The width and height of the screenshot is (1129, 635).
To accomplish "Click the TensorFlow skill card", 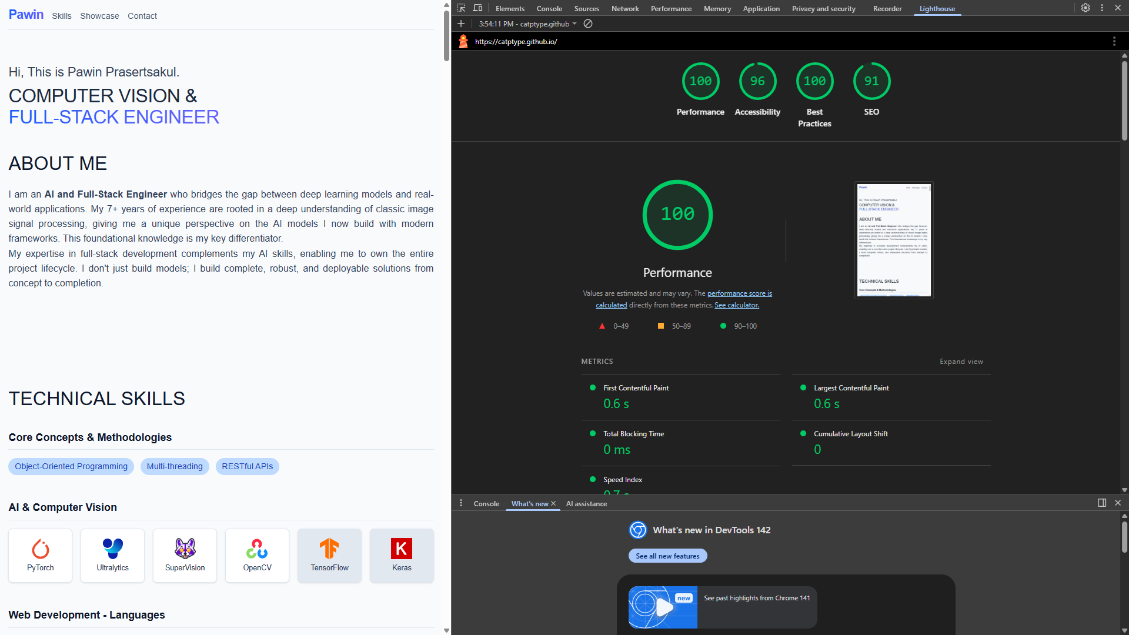I will (330, 556).
